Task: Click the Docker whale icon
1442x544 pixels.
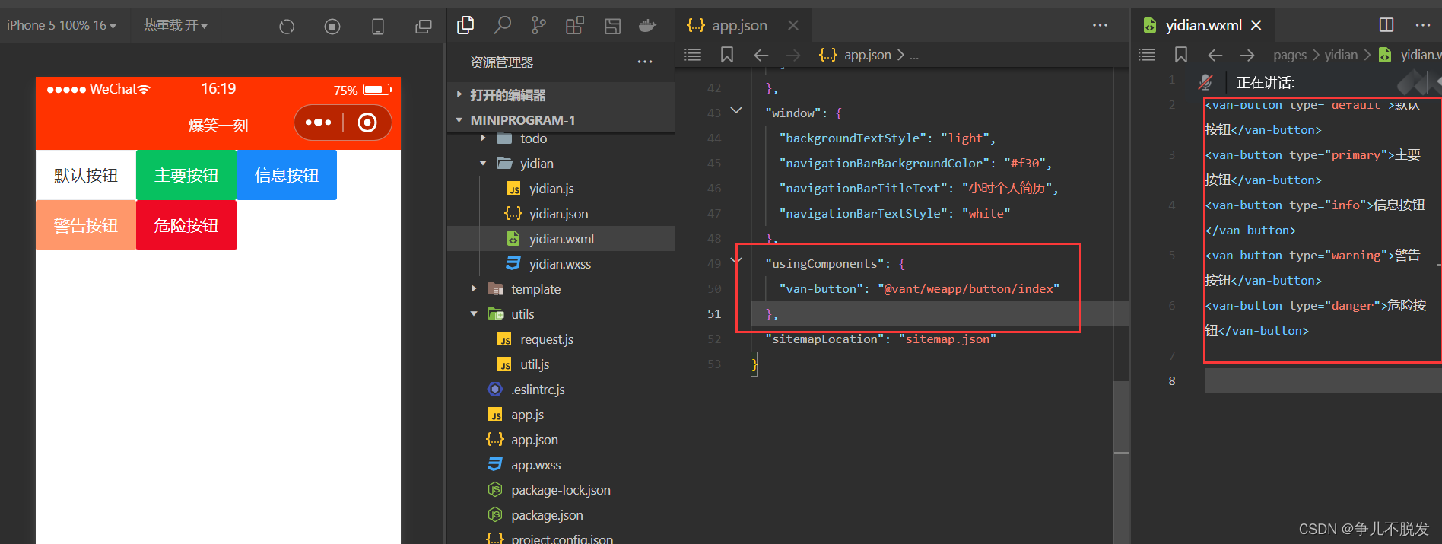Action: [648, 26]
